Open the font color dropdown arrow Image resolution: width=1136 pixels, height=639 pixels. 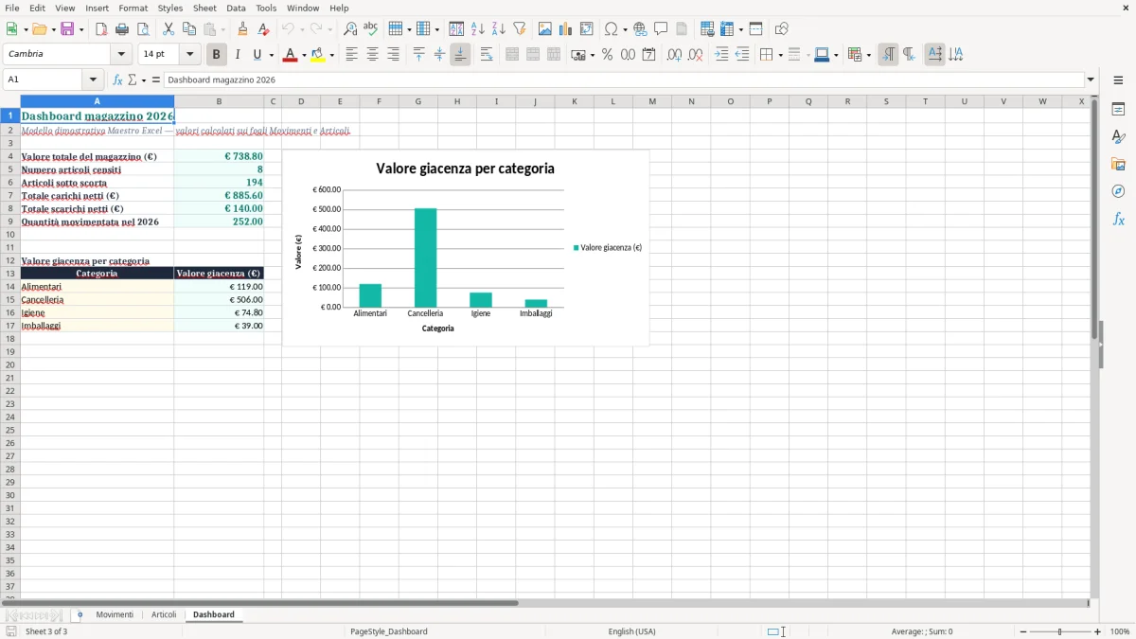303,55
